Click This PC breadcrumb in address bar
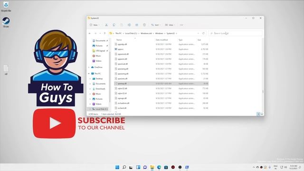 (118, 33)
